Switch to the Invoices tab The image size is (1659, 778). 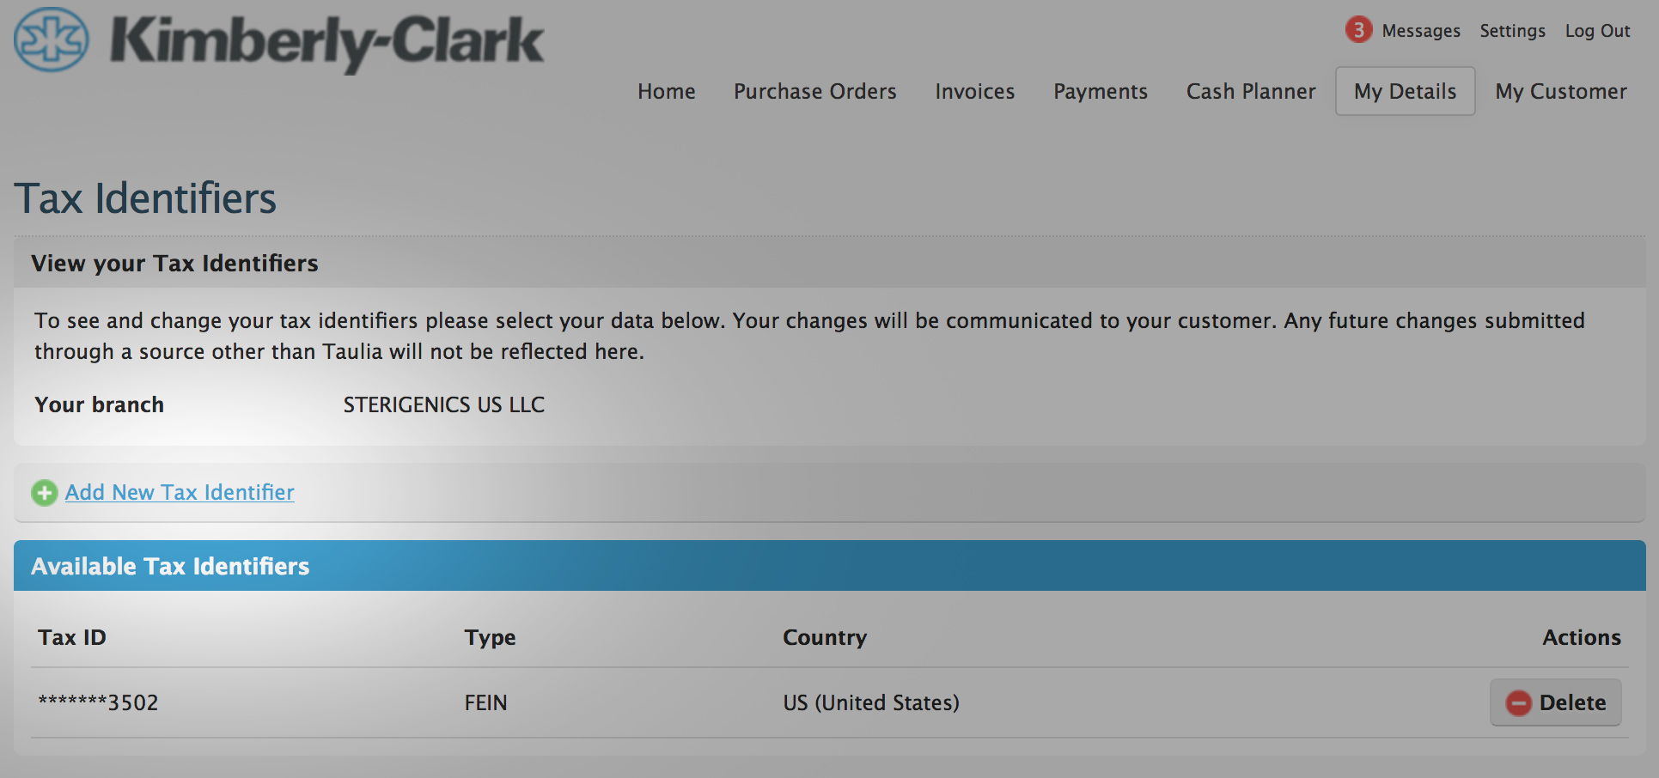click(x=974, y=91)
